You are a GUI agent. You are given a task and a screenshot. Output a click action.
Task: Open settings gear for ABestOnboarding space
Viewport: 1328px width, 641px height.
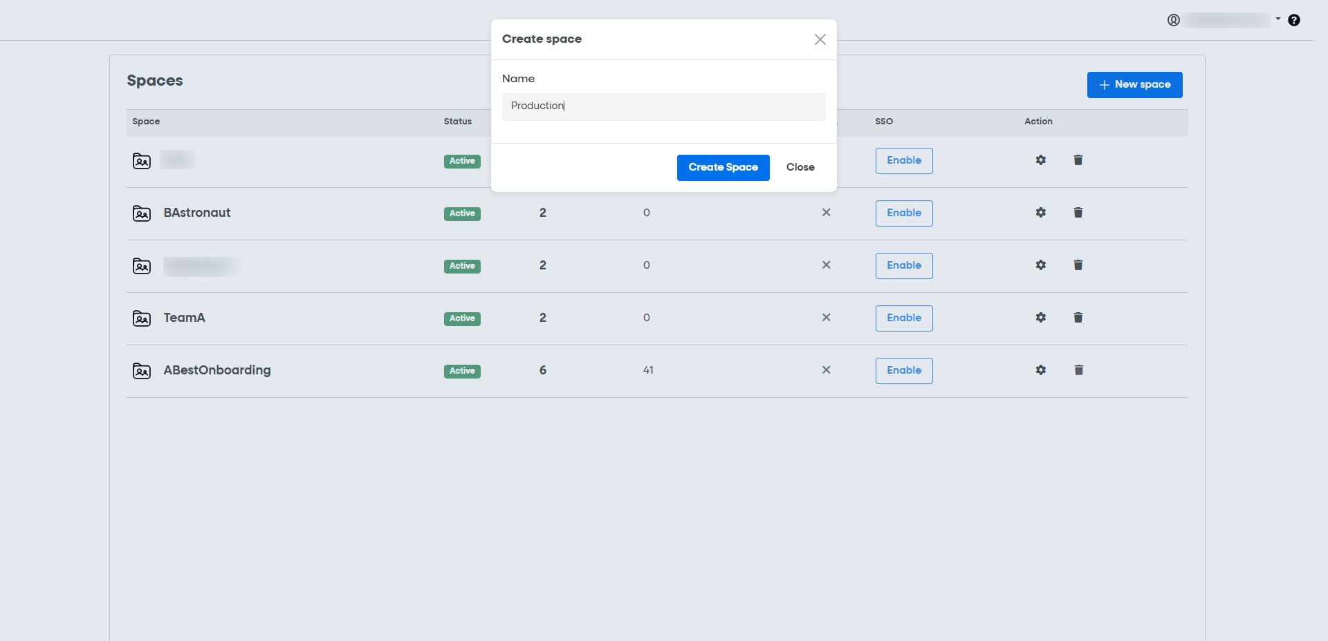click(1040, 370)
